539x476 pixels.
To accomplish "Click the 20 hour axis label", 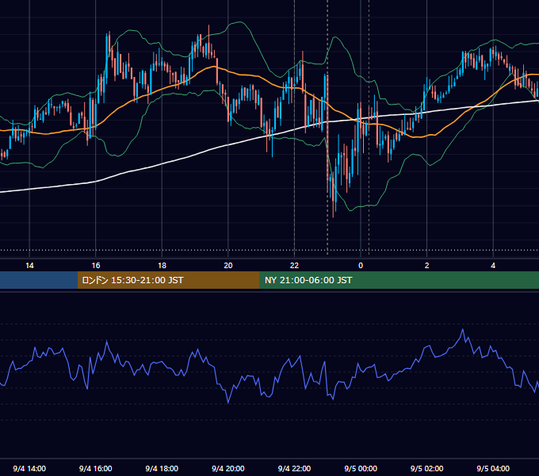I will (228, 266).
